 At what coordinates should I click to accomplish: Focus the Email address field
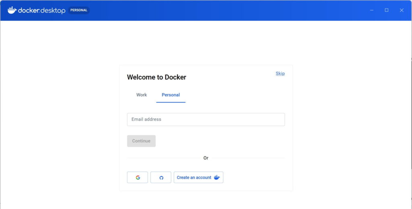(206, 119)
